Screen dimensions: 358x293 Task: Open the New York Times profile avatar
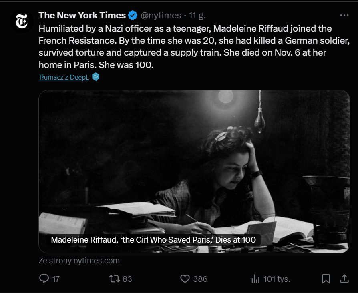[22, 22]
